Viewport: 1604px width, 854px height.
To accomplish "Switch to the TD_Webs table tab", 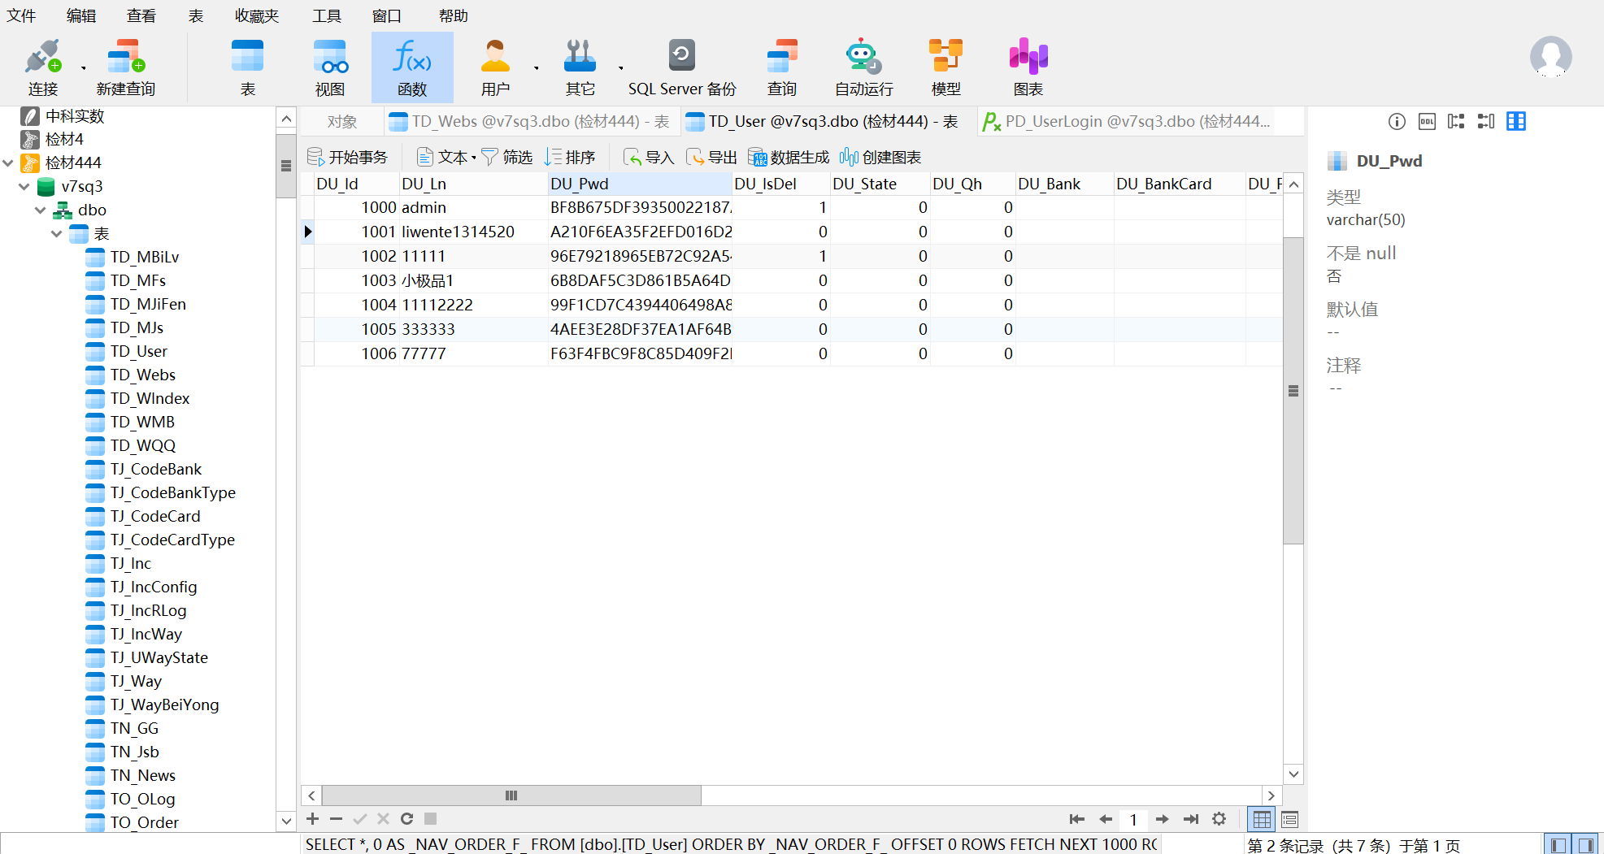I will [529, 122].
